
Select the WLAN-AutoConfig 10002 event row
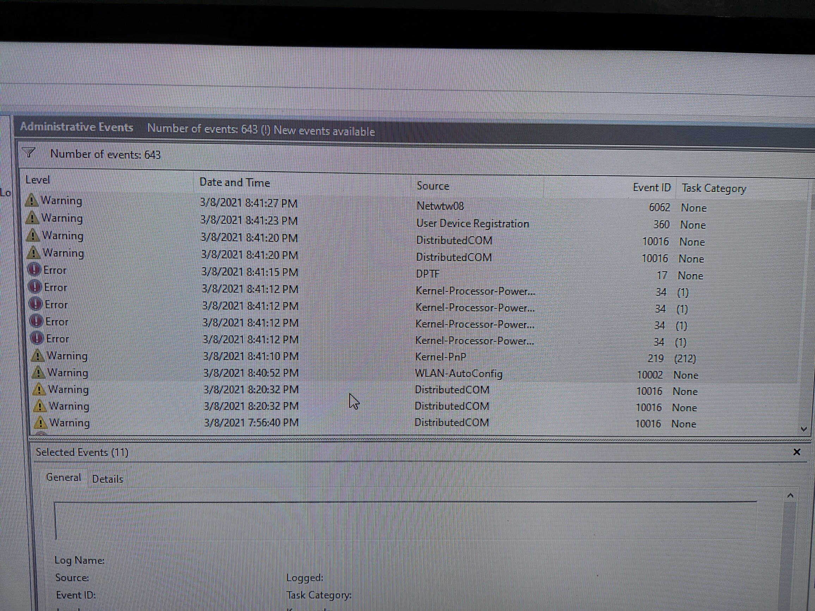458,374
